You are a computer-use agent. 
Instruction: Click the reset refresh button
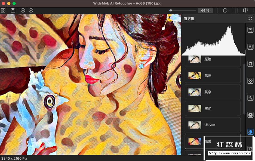225,10
